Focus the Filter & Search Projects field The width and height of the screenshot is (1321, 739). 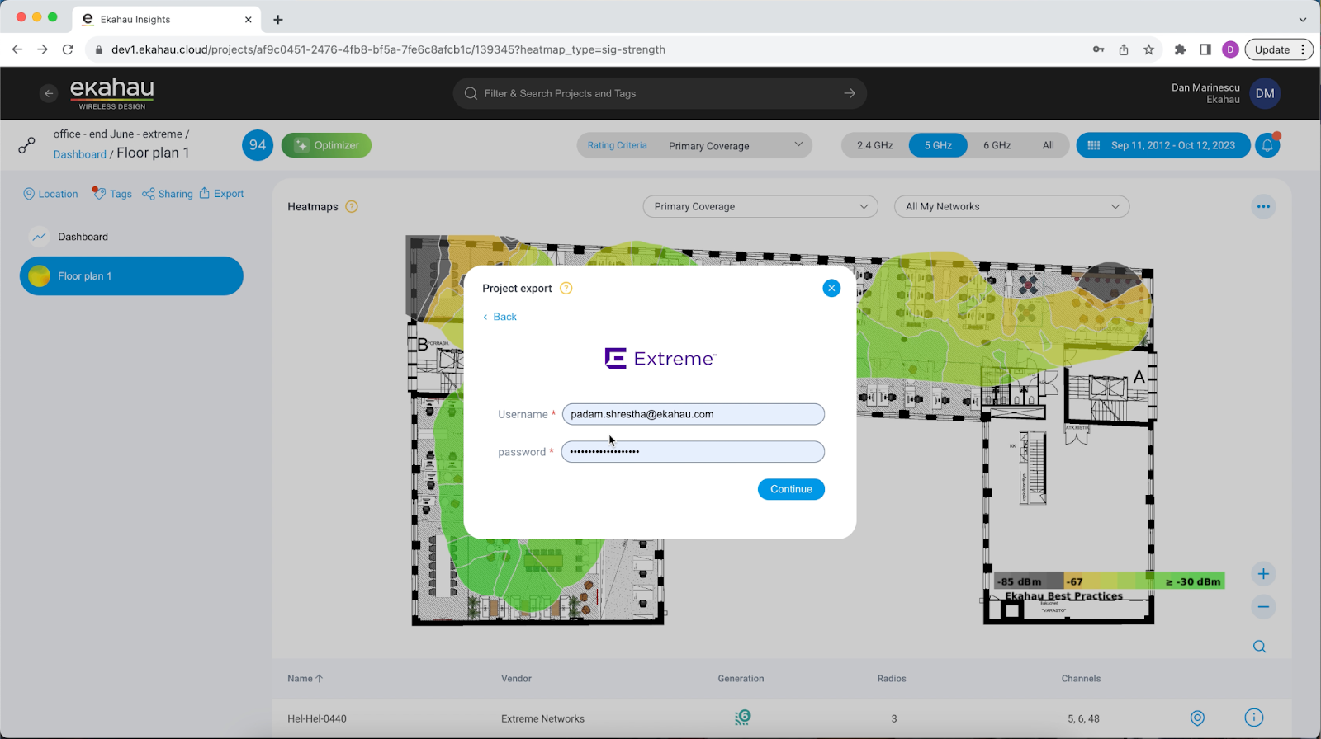pyautogui.click(x=660, y=93)
